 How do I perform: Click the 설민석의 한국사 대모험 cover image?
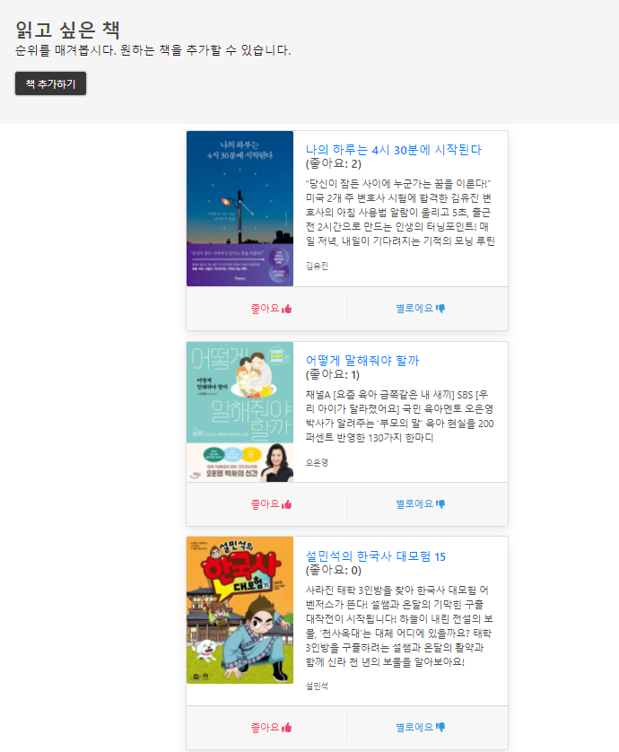(x=240, y=610)
